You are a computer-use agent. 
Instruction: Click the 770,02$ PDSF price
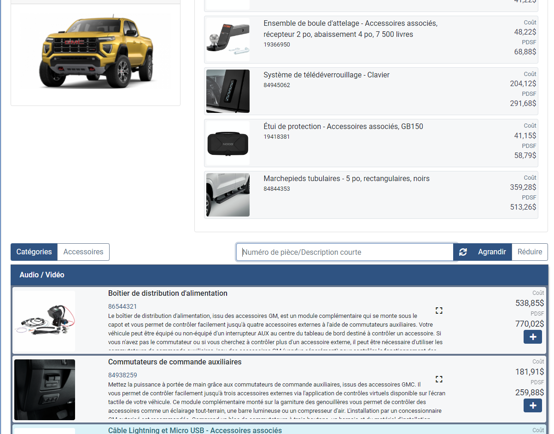coord(530,324)
